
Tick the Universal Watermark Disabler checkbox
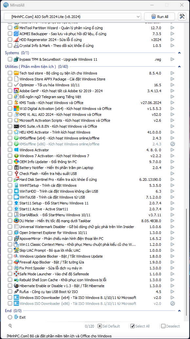click(10, 227)
